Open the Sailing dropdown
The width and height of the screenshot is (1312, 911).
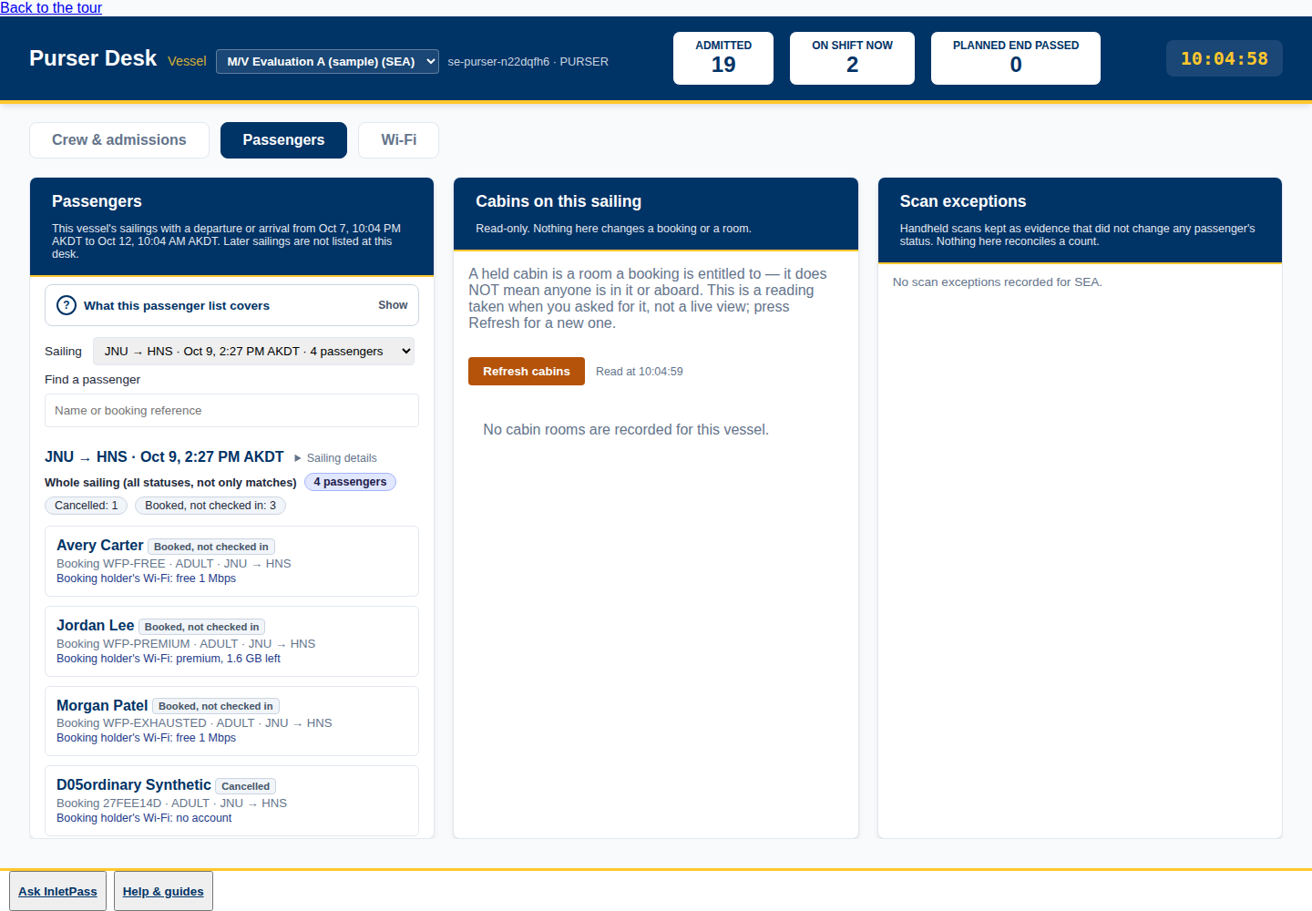coord(253,351)
